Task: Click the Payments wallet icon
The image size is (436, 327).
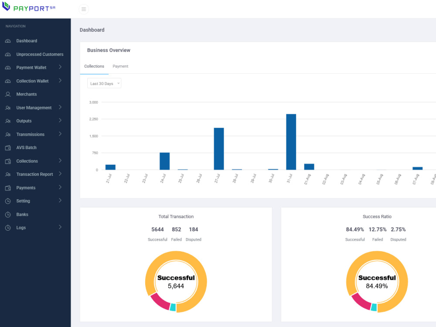Action: pos(8,187)
